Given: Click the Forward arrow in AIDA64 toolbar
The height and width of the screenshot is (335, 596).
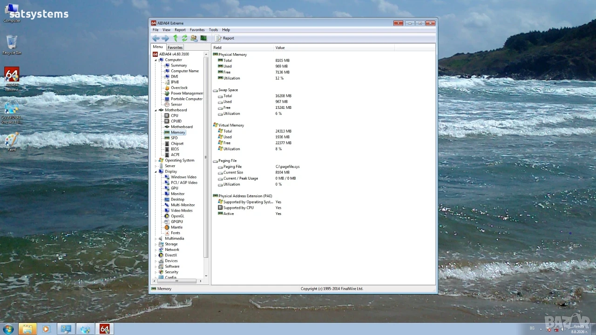Looking at the screenshot, I should (165, 38).
